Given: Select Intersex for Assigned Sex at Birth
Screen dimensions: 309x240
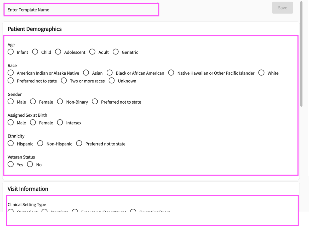Looking at the screenshot, I should 60,123.
